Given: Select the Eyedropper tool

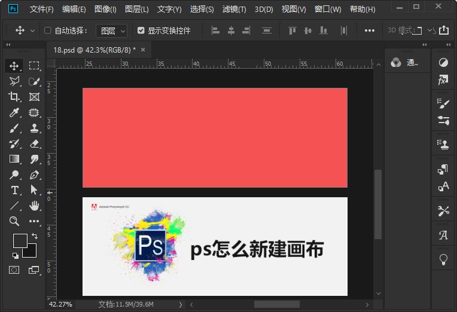Looking at the screenshot, I should (14, 112).
